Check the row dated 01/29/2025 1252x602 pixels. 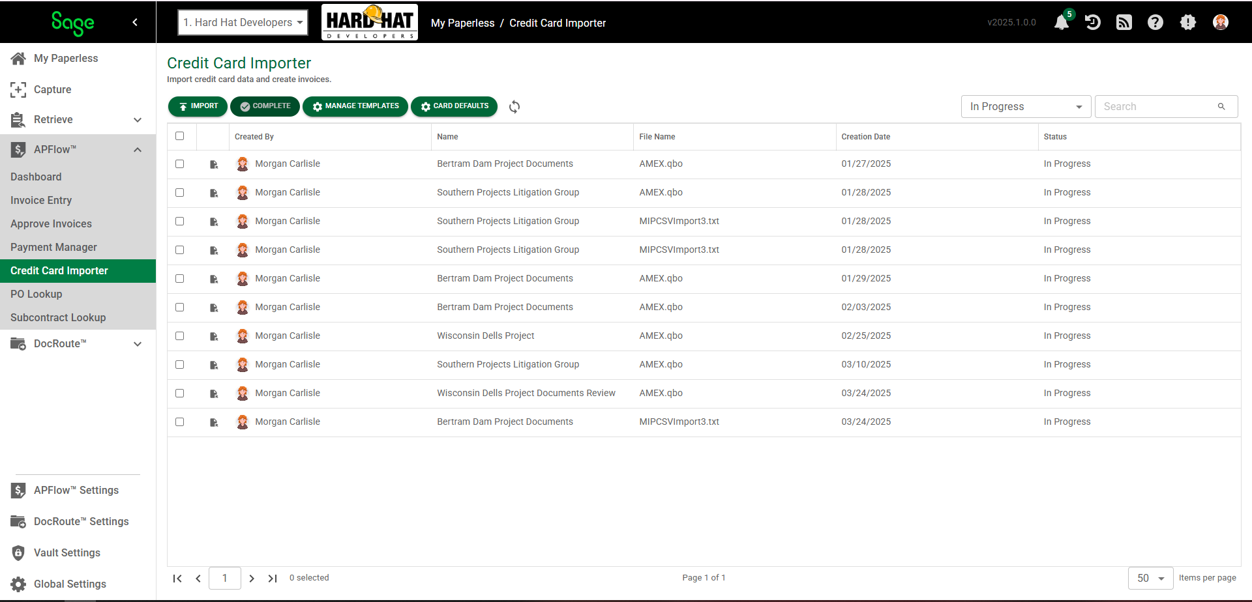[x=180, y=279]
